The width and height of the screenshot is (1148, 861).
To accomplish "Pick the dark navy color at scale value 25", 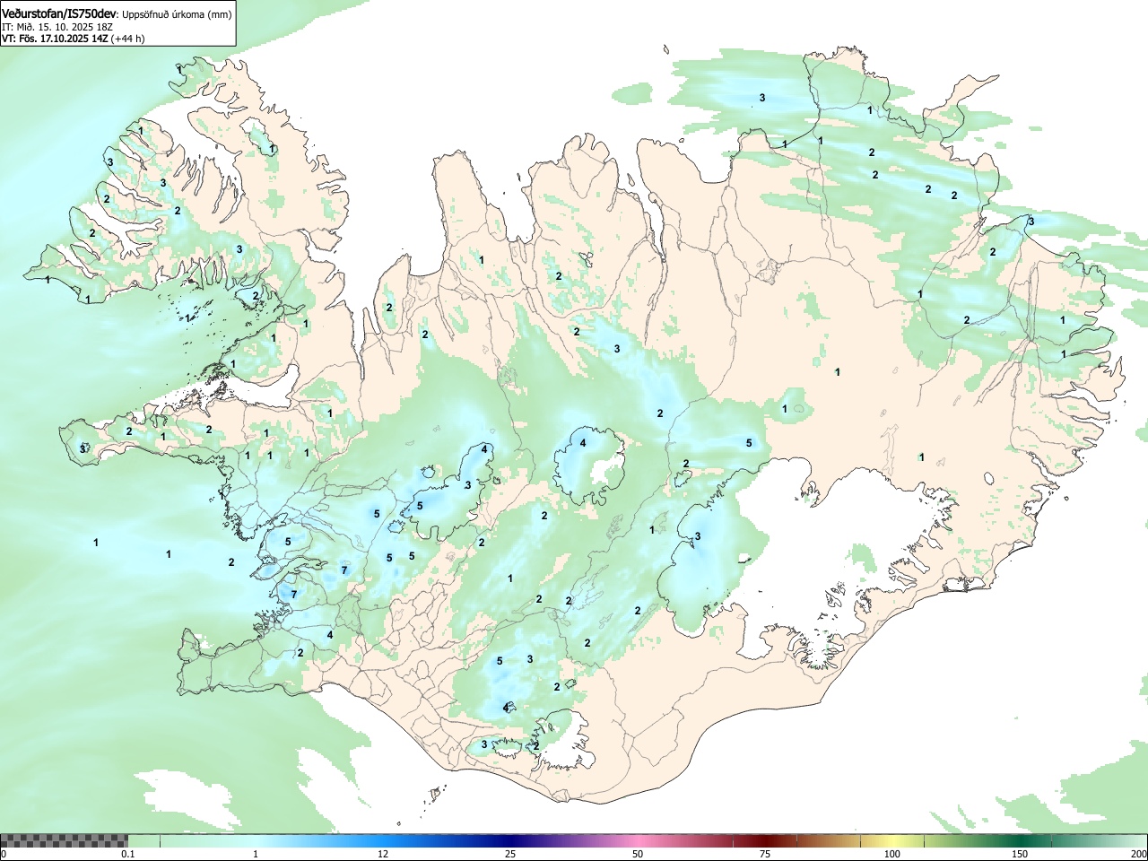I will pos(510,840).
